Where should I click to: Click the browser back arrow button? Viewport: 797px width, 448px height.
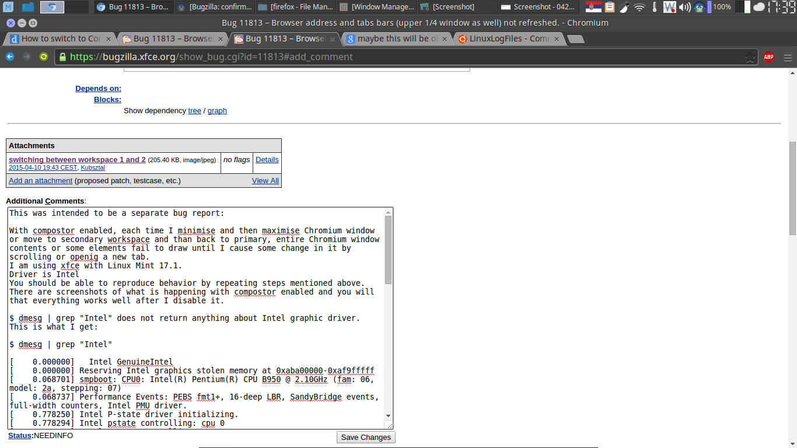[10, 57]
